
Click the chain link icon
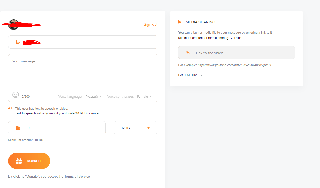188,53
